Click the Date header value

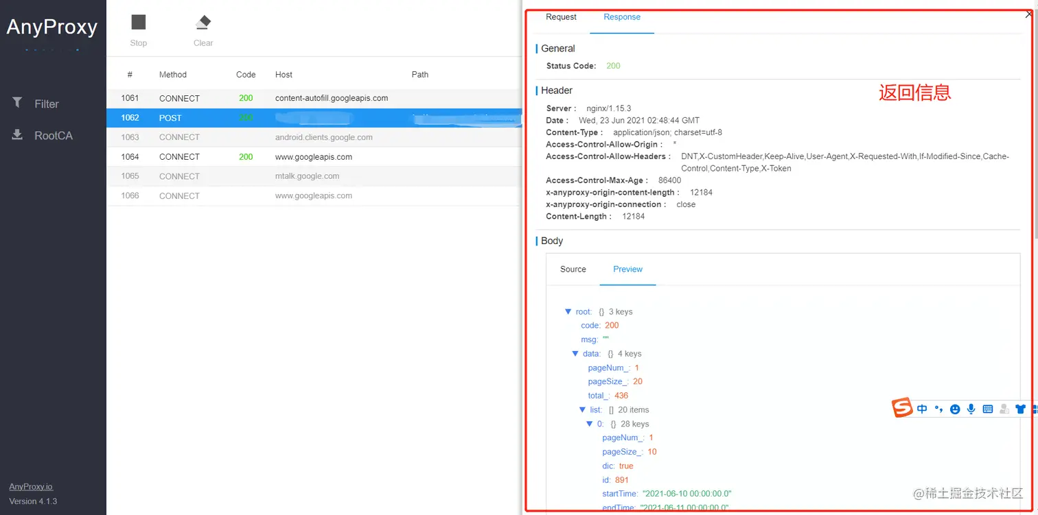pos(639,121)
